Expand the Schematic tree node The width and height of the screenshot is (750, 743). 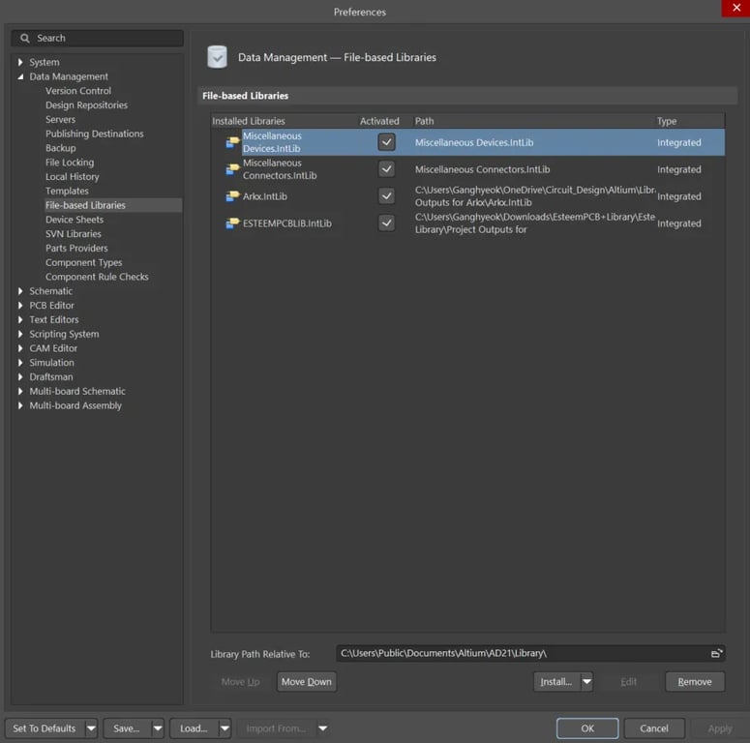pyautogui.click(x=20, y=291)
